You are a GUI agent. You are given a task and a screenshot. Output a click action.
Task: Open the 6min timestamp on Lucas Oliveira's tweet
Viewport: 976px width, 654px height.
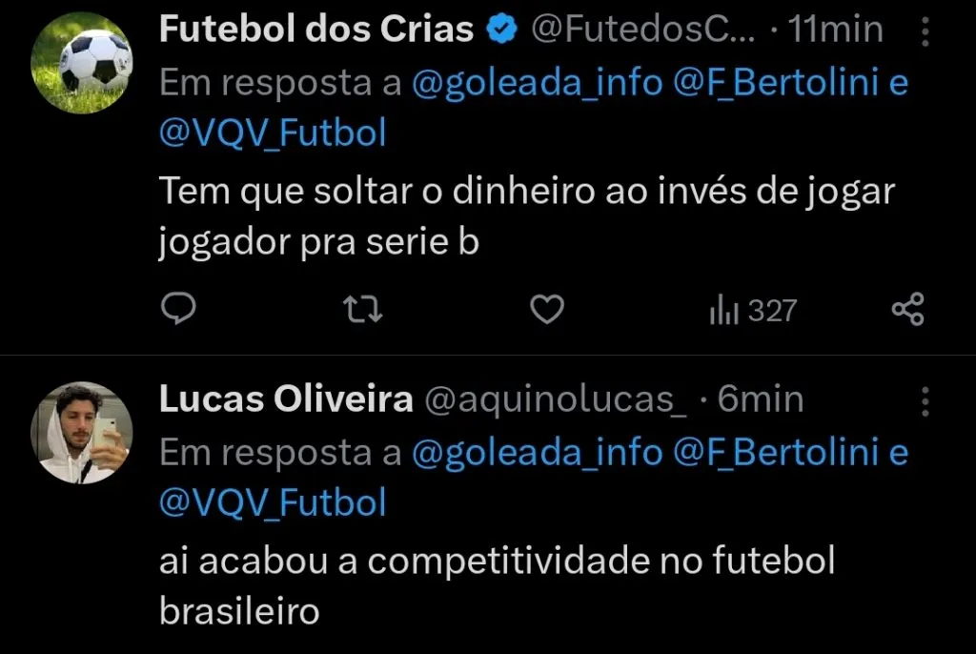click(759, 399)
